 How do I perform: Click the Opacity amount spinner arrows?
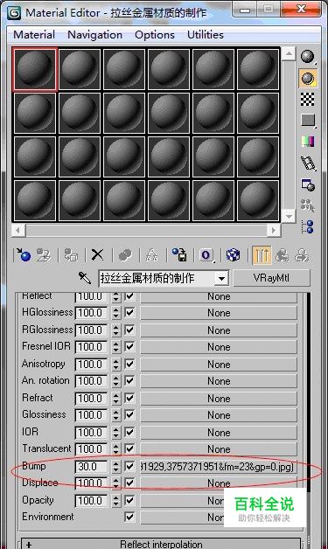[x=116, y=500]
